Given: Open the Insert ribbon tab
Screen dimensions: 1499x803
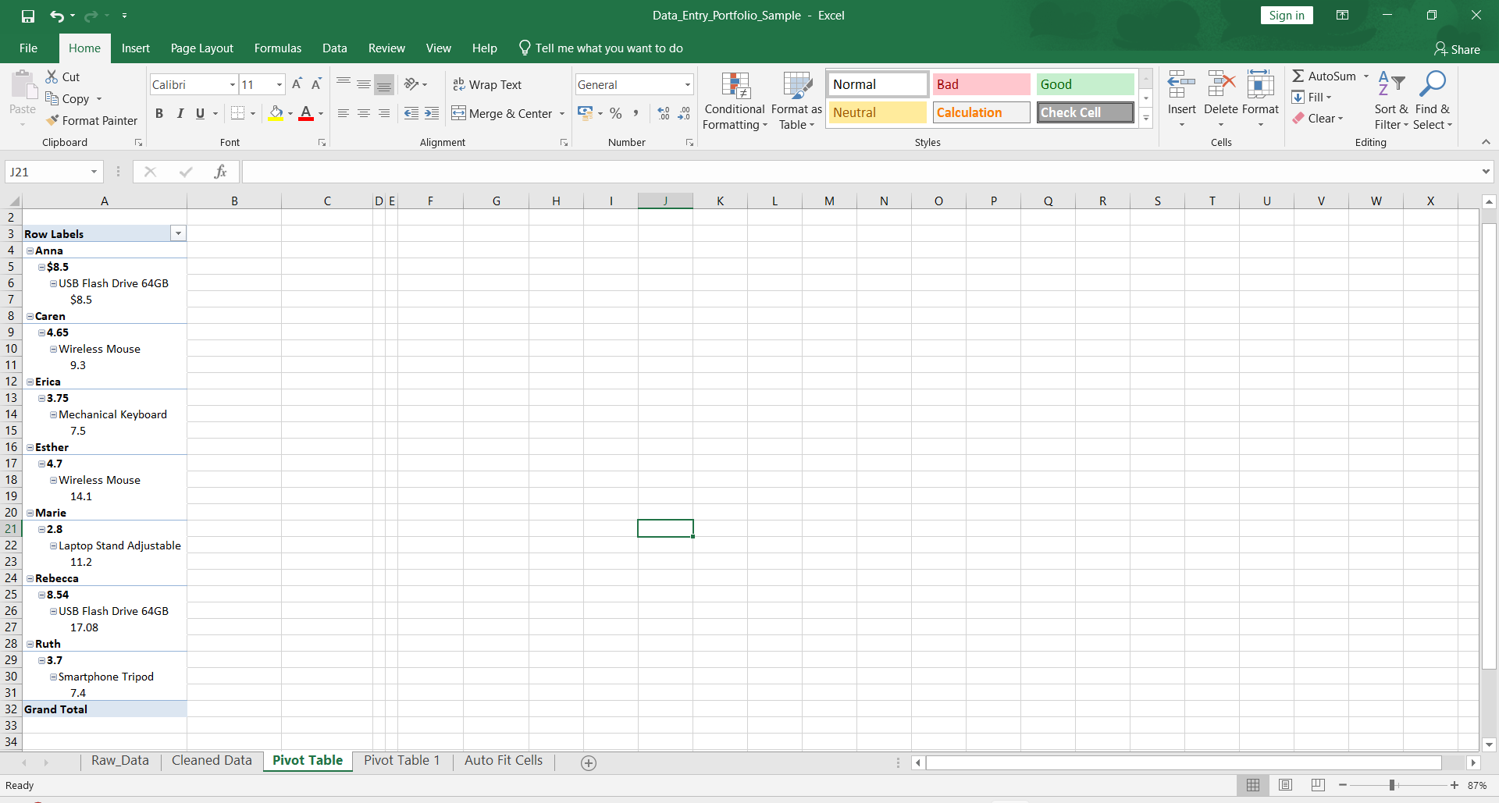Looking at the screenshot, I should click(135, 48).
